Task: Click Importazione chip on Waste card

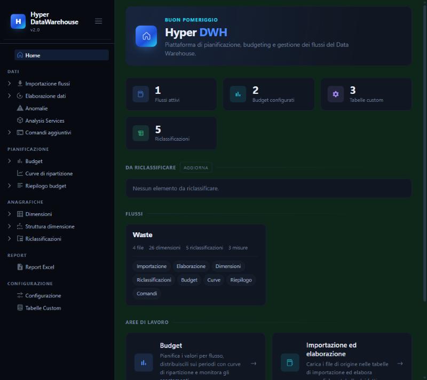Action: point(152,266)
